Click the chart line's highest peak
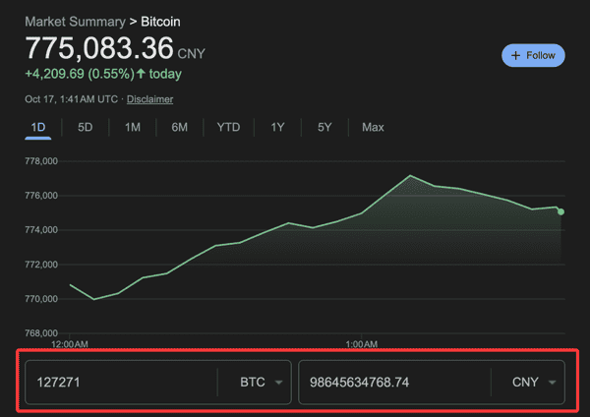Screen dimensions: 590x417 (x=409, y=176)
